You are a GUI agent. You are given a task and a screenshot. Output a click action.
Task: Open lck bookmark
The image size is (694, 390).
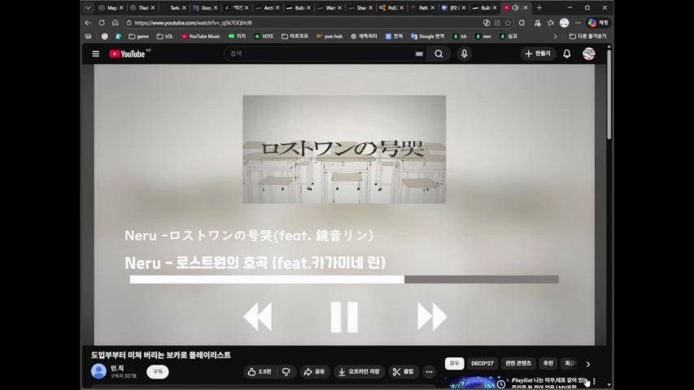pos(460,37)
